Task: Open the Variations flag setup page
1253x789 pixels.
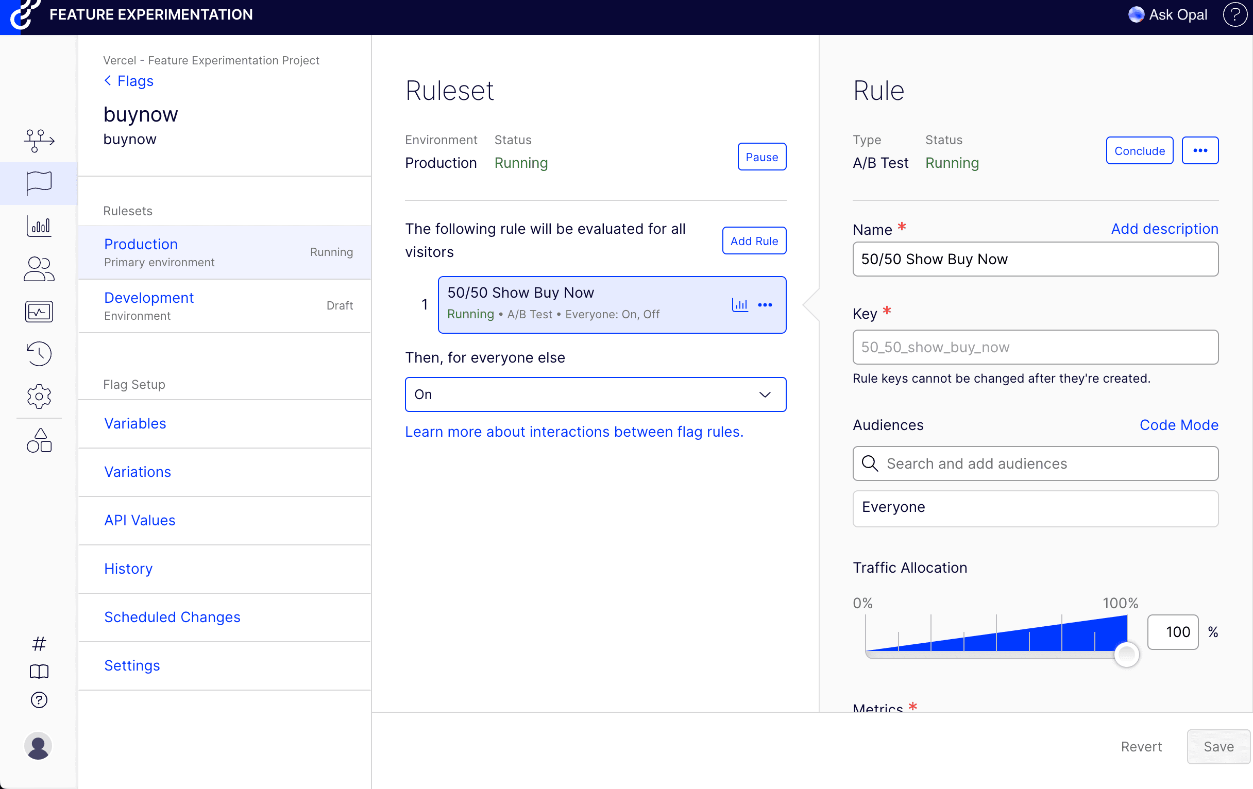Action: [138, 472]
